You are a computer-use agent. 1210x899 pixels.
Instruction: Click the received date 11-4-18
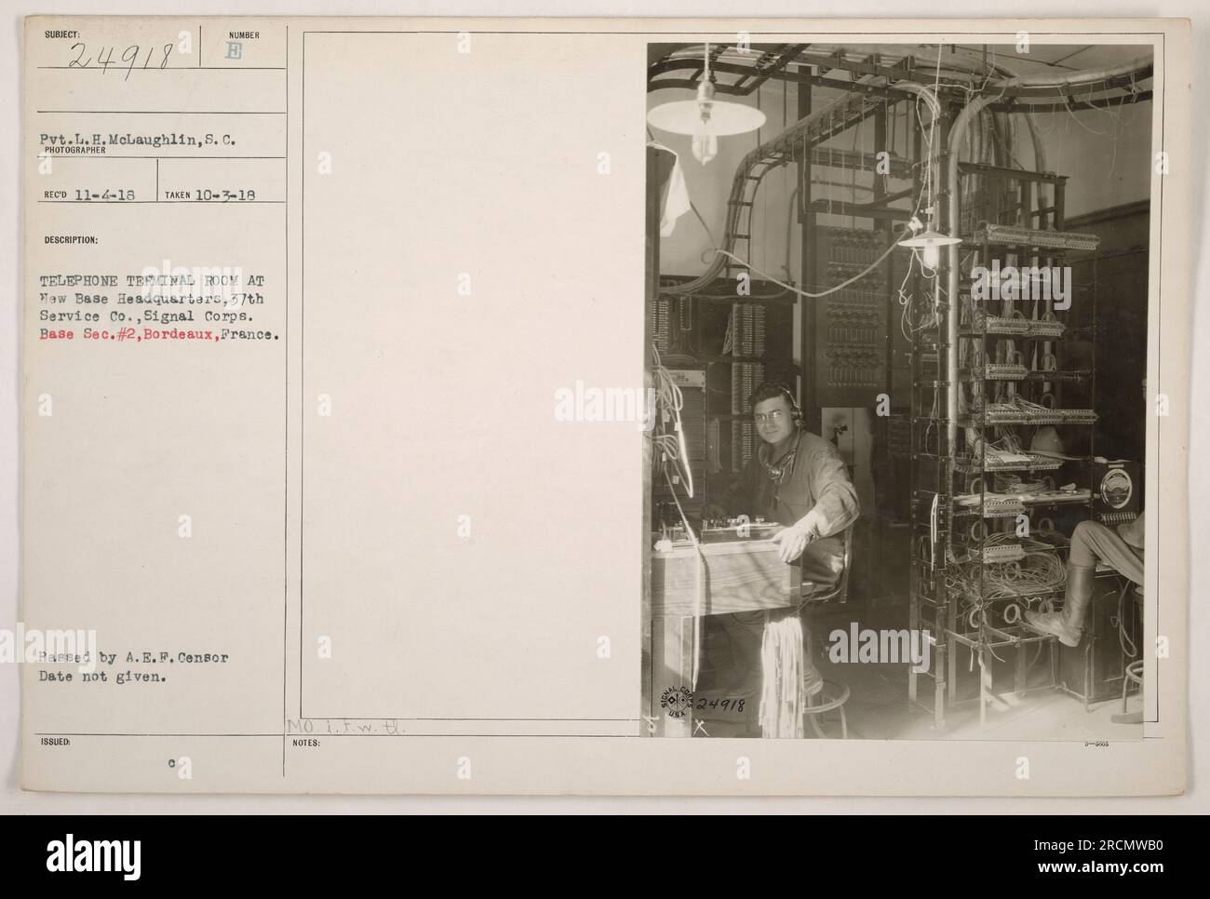(106, 196)
